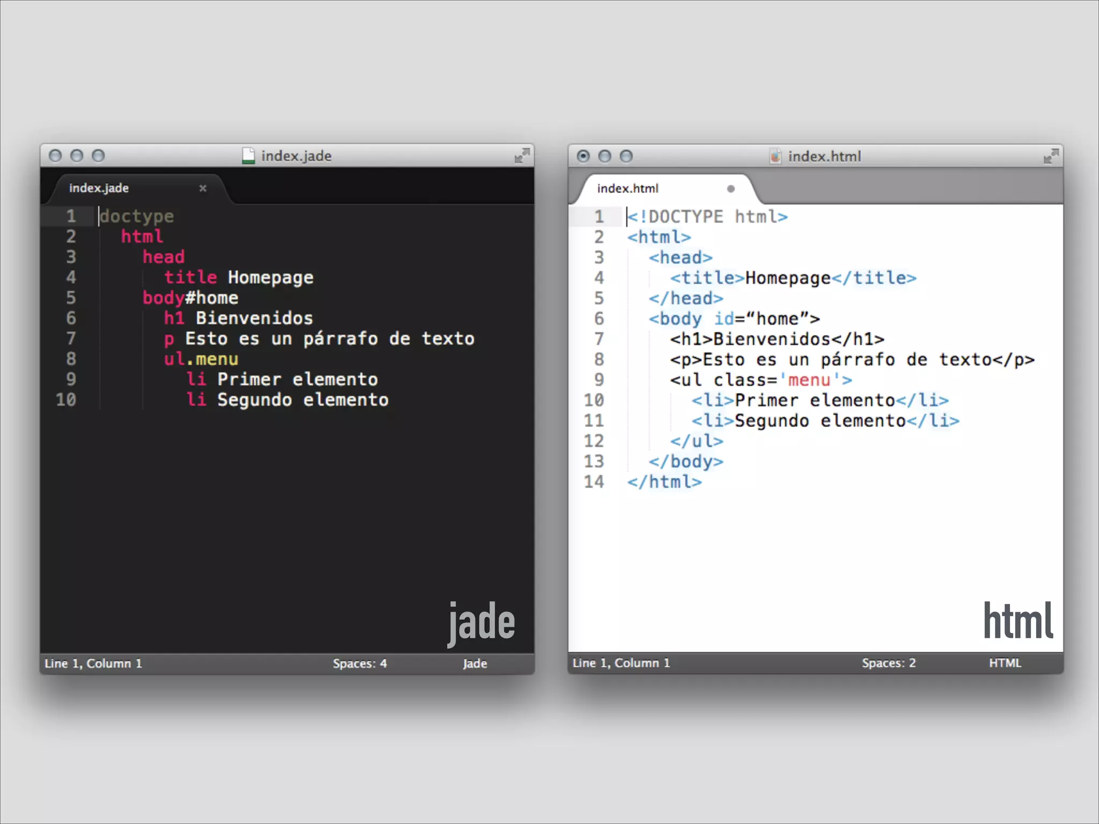Click '<li>Primer elemento</li>' in html editor

tap(820, 400)
